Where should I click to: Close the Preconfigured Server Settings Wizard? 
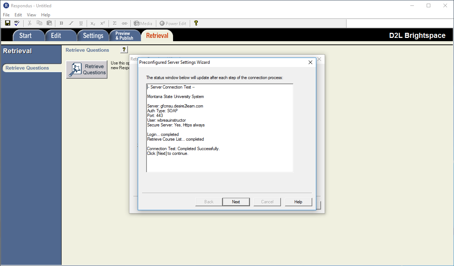(x=310, y=62)
